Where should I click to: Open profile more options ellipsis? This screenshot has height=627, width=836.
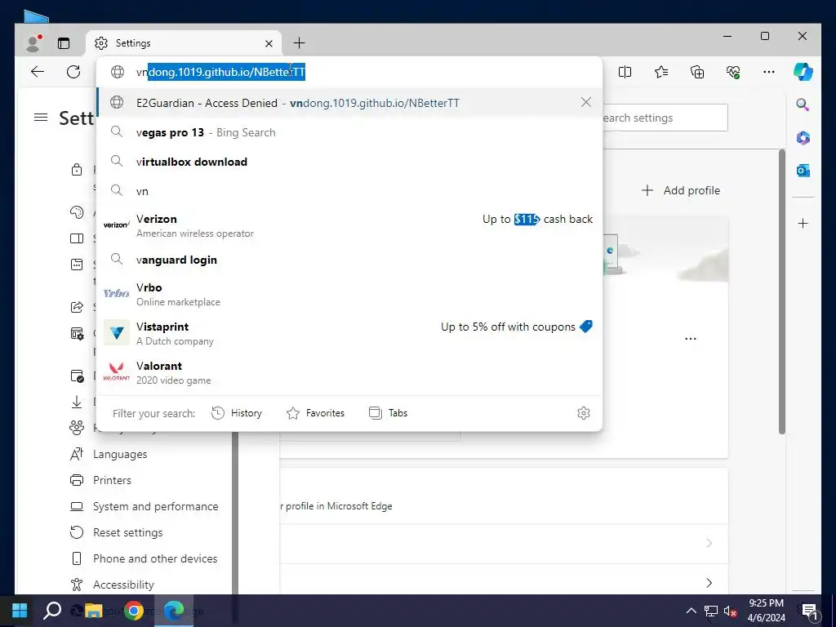click(x=691, y=339)
